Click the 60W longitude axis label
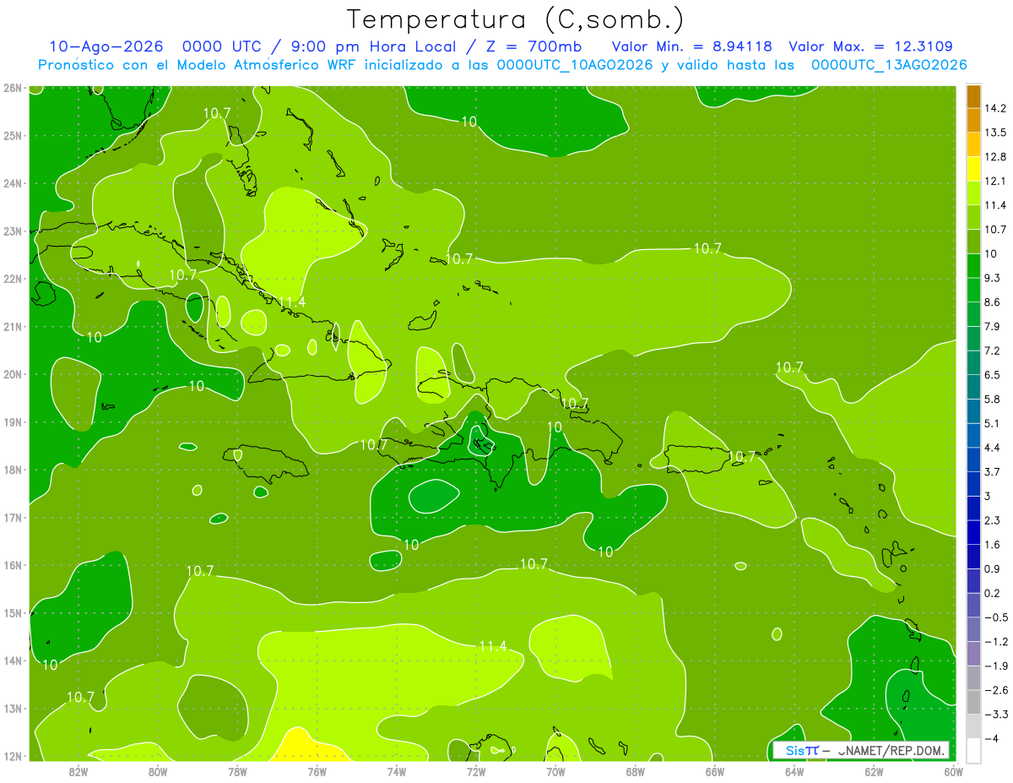This screenshot has height=783, width=1013. coord(953,771)
